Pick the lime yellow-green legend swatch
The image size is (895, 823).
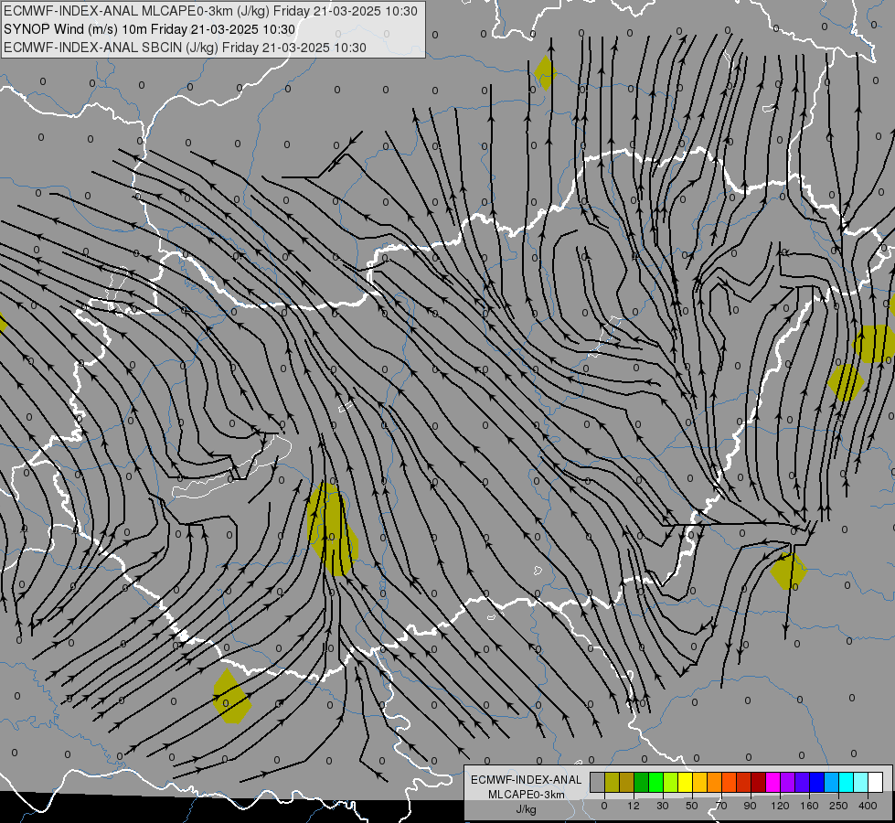671,782
